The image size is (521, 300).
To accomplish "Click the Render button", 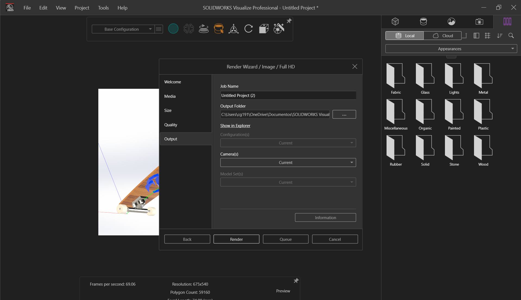I will coord(236,239).
